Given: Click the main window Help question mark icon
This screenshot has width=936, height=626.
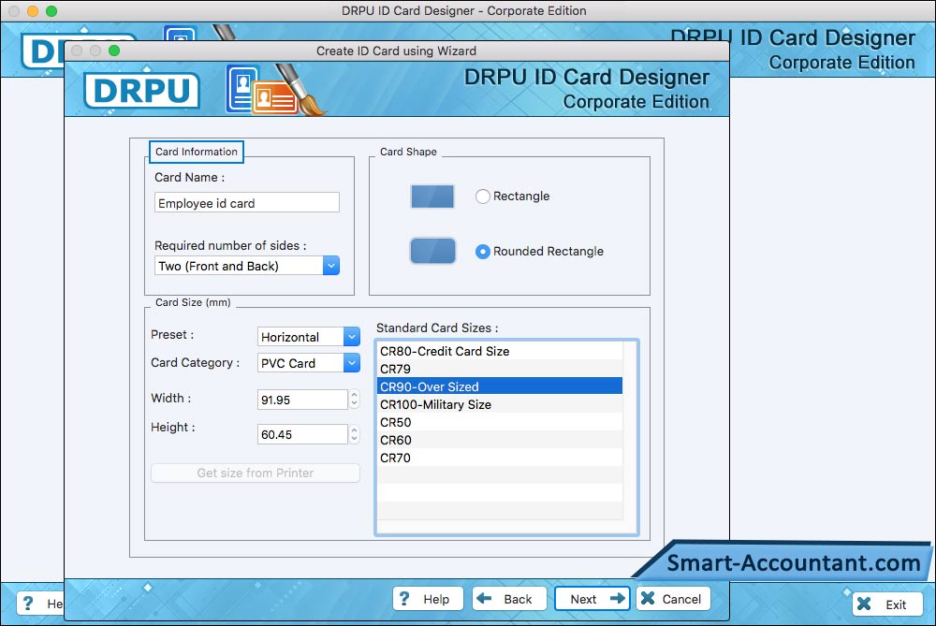Looking at the screenshot, I should (x=27, y=604).
